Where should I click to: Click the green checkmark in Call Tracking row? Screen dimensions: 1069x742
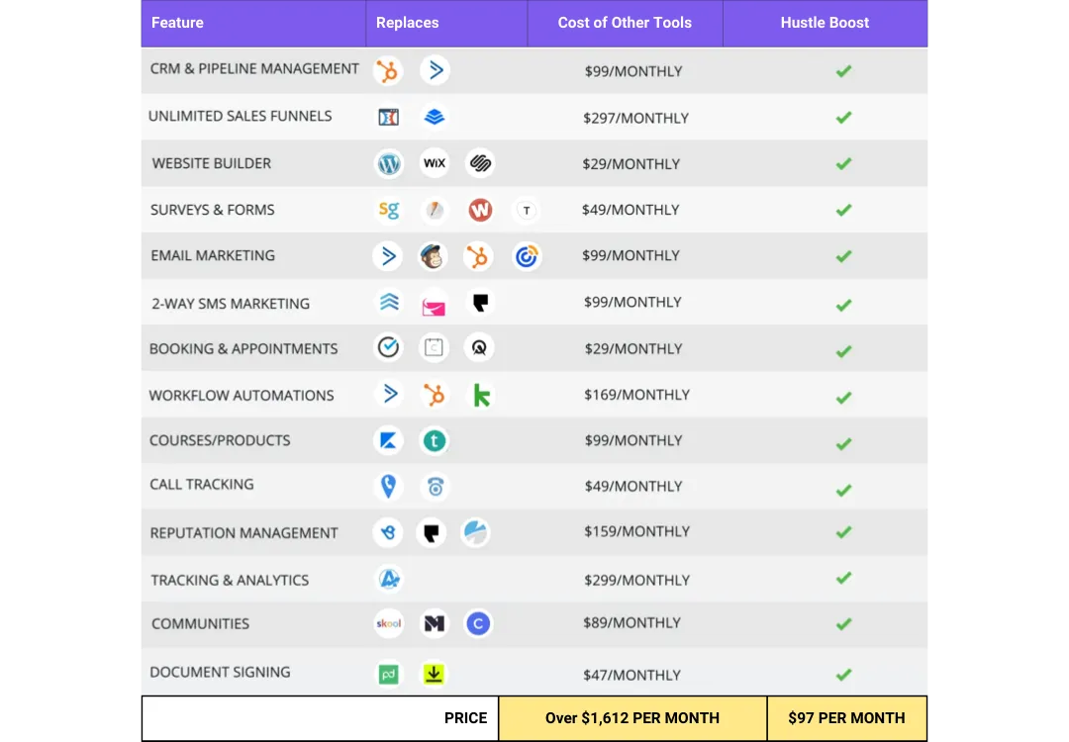[843, 490]
